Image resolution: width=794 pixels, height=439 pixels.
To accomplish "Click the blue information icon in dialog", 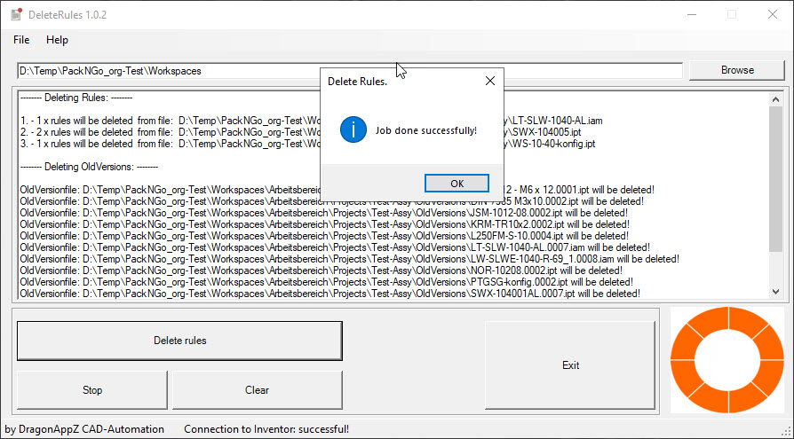I will point(353,129).
